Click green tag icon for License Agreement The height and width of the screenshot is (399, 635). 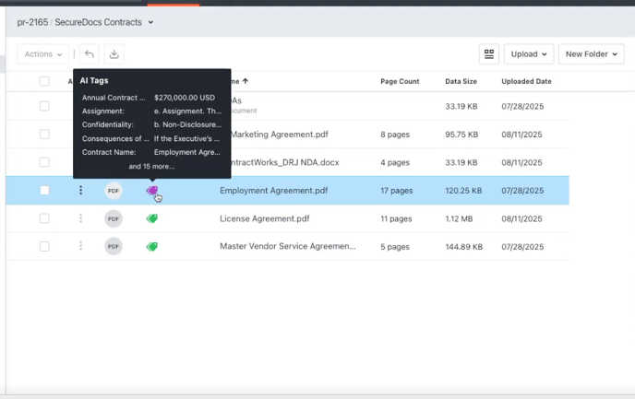click(152, 218)
